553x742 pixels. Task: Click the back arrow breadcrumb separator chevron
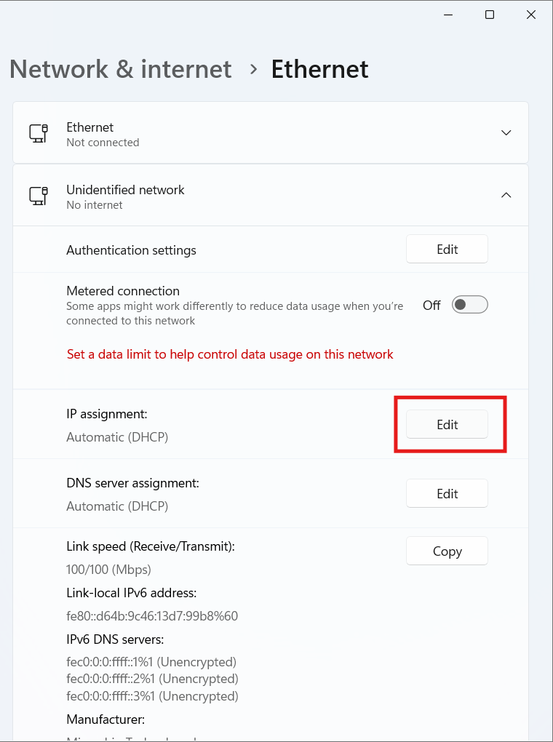pyautogui.click(x=252, y=69)
